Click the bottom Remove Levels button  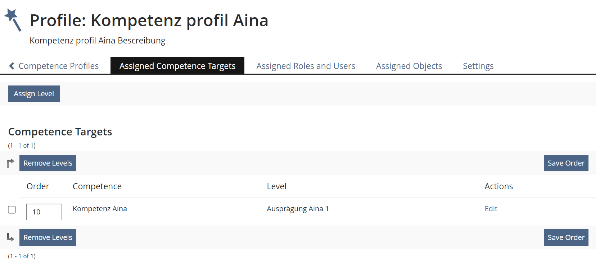click(48, 237)
